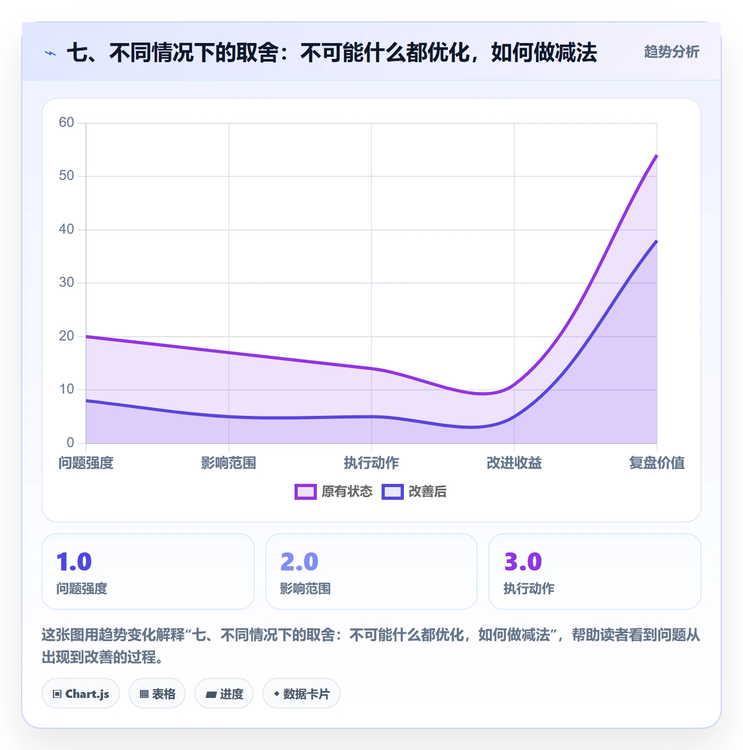Click the lightning bolt icon beside the title
The height and width of the screenshot is (750, 743).
(50, 53)
